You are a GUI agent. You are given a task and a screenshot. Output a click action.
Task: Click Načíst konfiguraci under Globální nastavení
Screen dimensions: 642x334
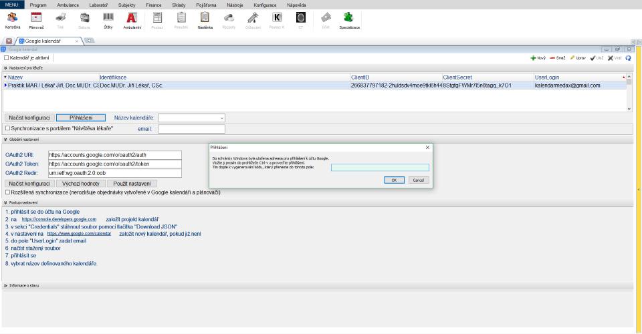pyautogui.click(x=29, y=184)
